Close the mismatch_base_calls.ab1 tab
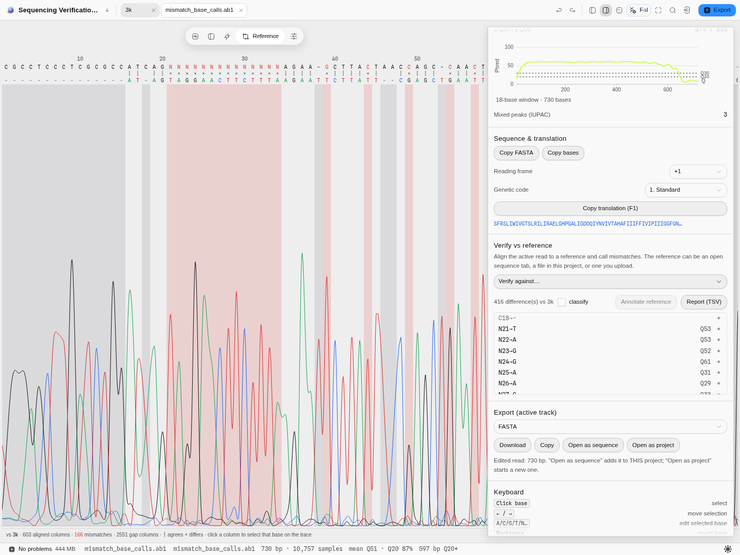Screen dimensions: 740x555 (240, 10)
